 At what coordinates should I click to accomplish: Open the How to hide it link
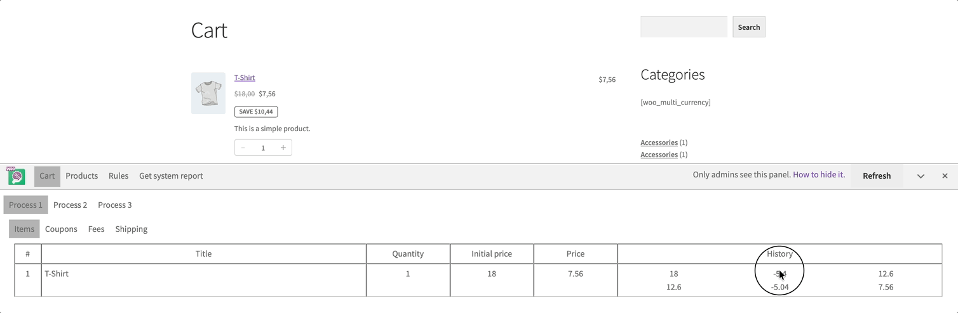[819, 175]
